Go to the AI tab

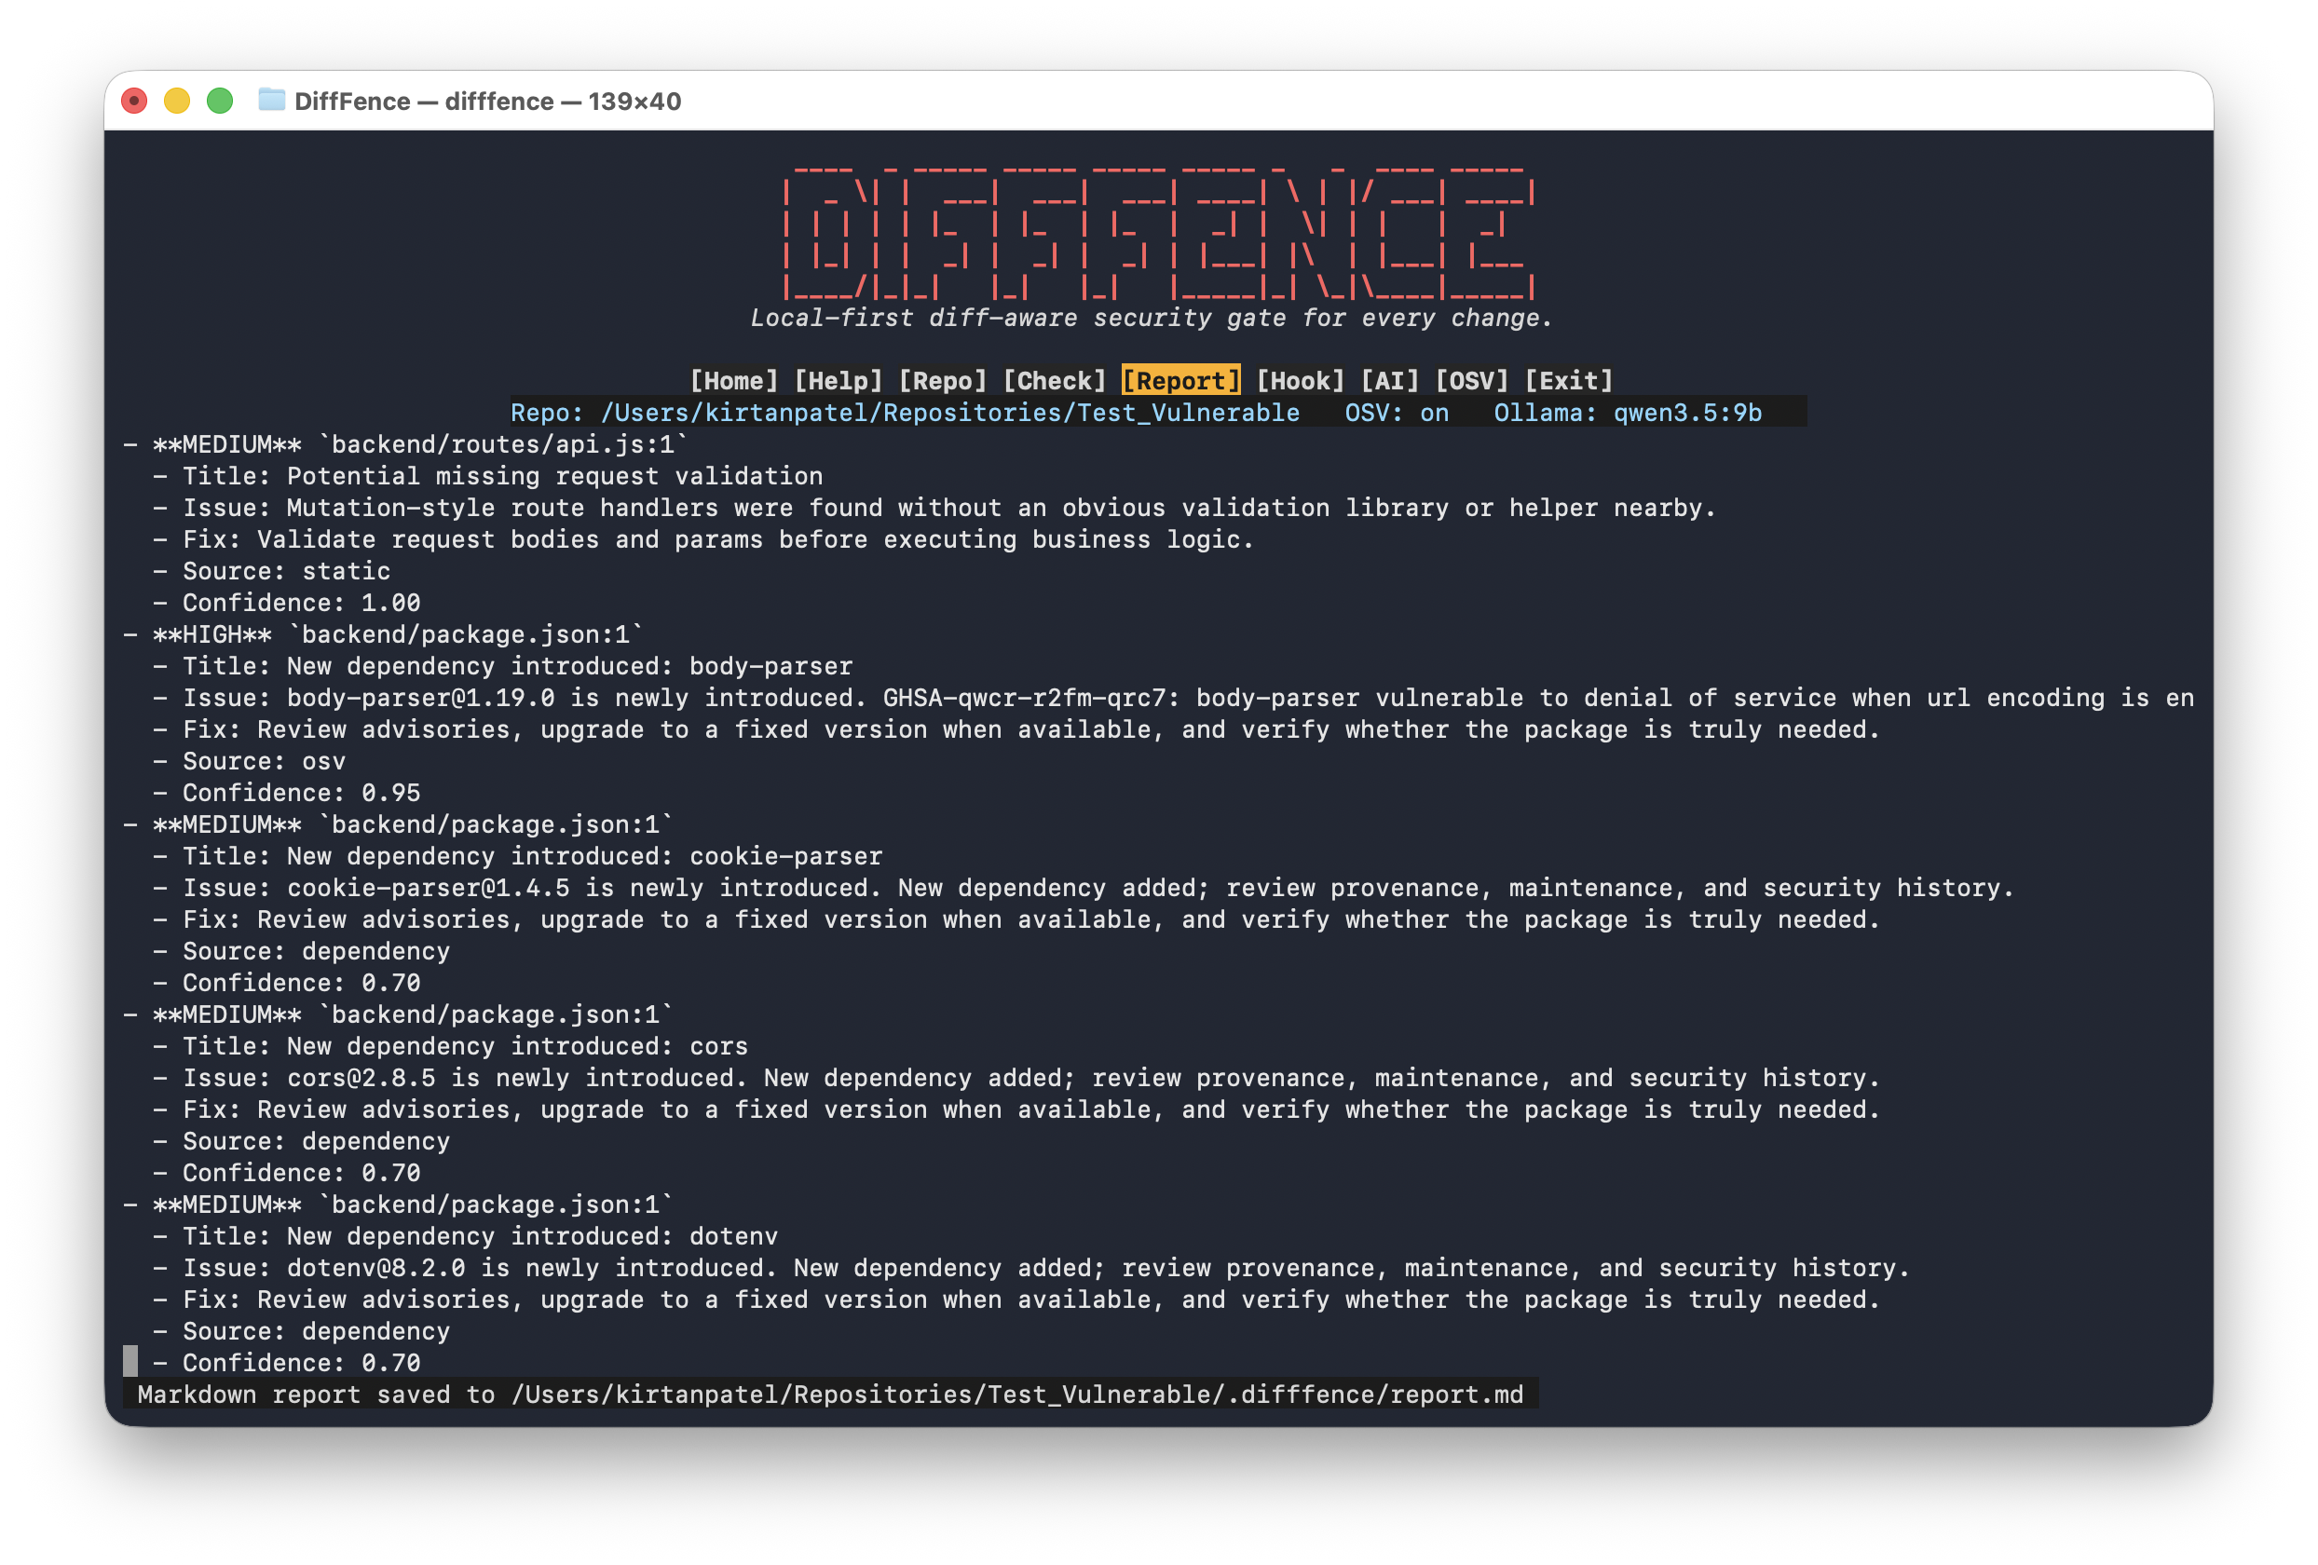pyautogui.click(x=1389, y=381)
